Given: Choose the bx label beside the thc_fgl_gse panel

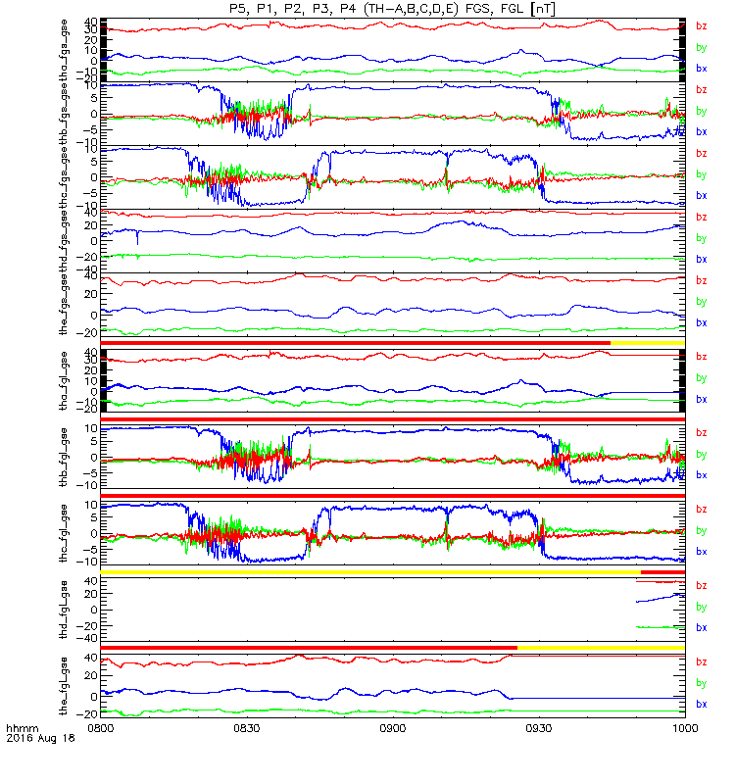Looking at the screenshot, I should (702, 552).
